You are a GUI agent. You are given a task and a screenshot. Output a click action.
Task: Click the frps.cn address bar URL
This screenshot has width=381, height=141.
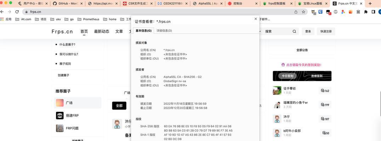coord(35,12)
